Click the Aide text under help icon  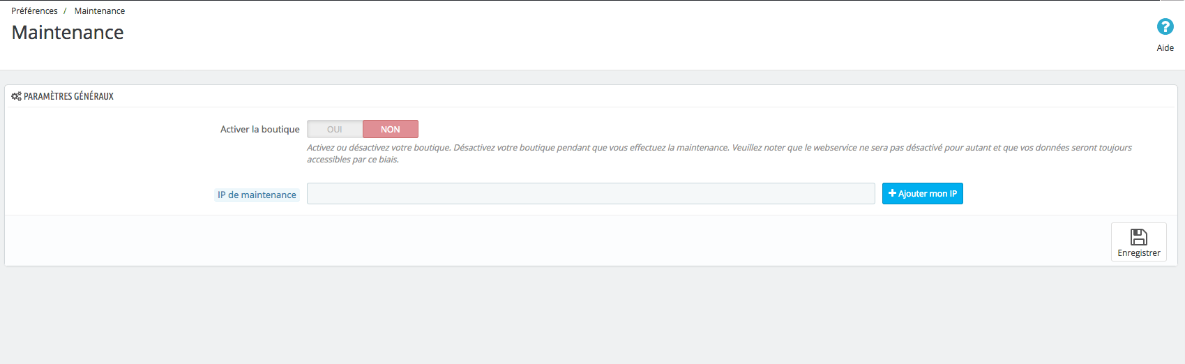(1165, 48)
